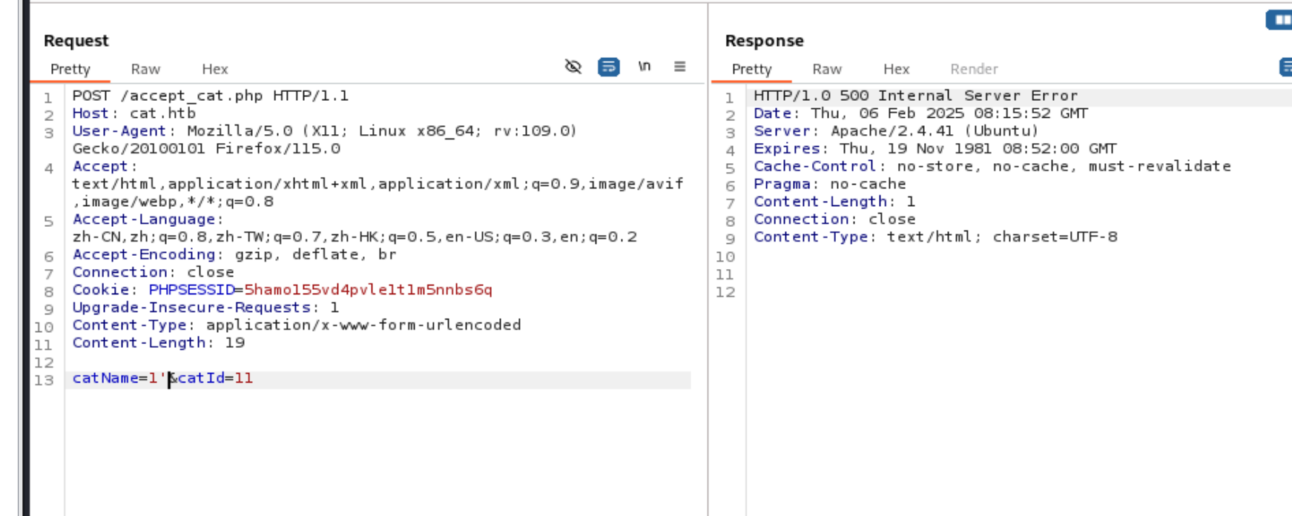Toggle request non-printable characters eye icon
This screenshot has height=516, width=1292.
[x=573, y=67]
